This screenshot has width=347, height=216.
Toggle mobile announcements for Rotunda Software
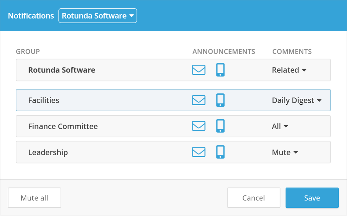[x=220, y=70]
